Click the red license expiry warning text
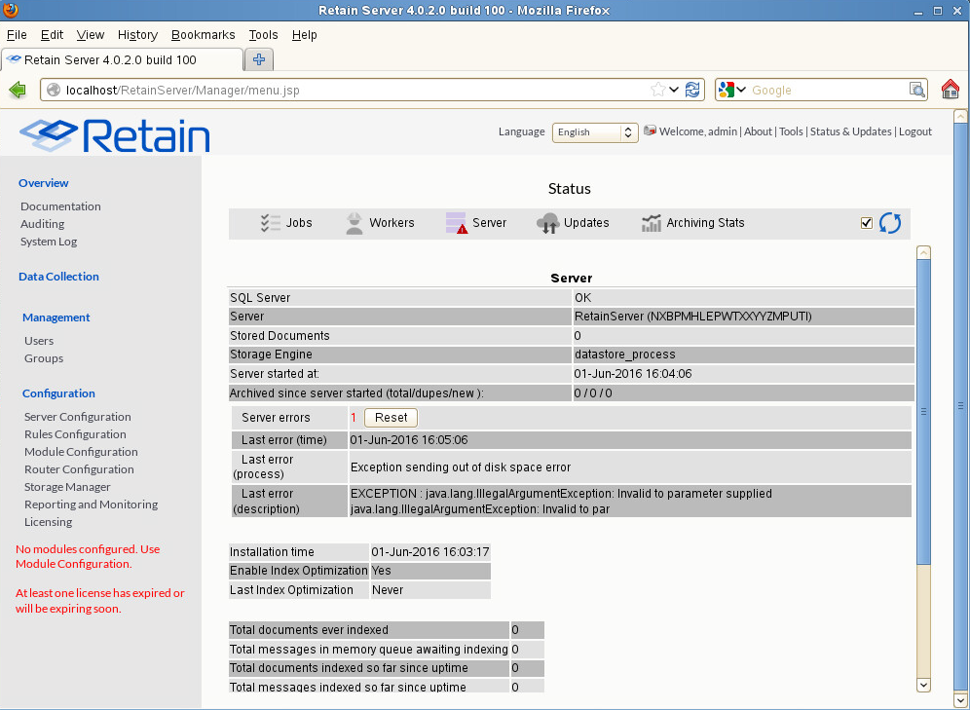The height and width of the screenshot is (710, 970). pos(100,601)
